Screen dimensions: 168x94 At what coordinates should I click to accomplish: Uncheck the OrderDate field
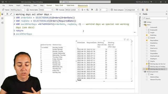[x=147, y=35]
